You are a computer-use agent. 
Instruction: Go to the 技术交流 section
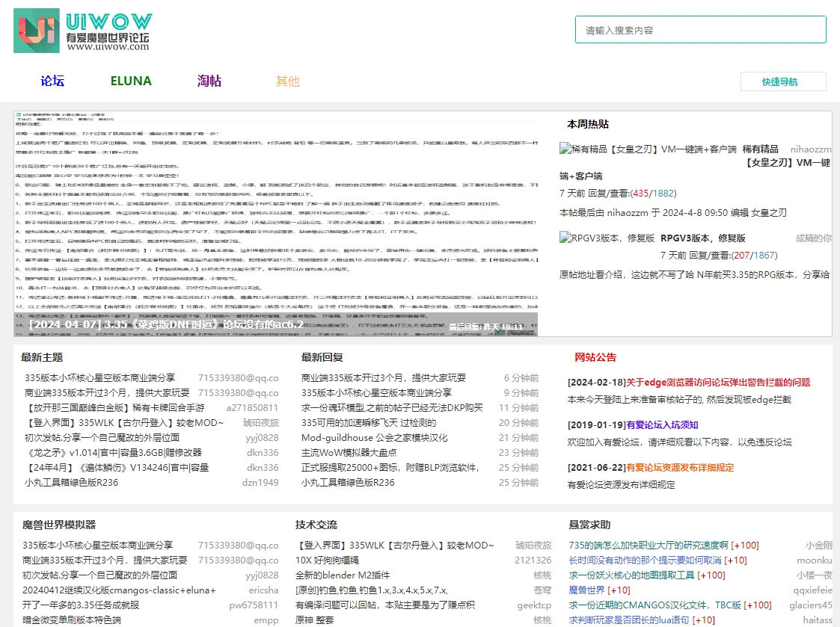click(316, 525)
